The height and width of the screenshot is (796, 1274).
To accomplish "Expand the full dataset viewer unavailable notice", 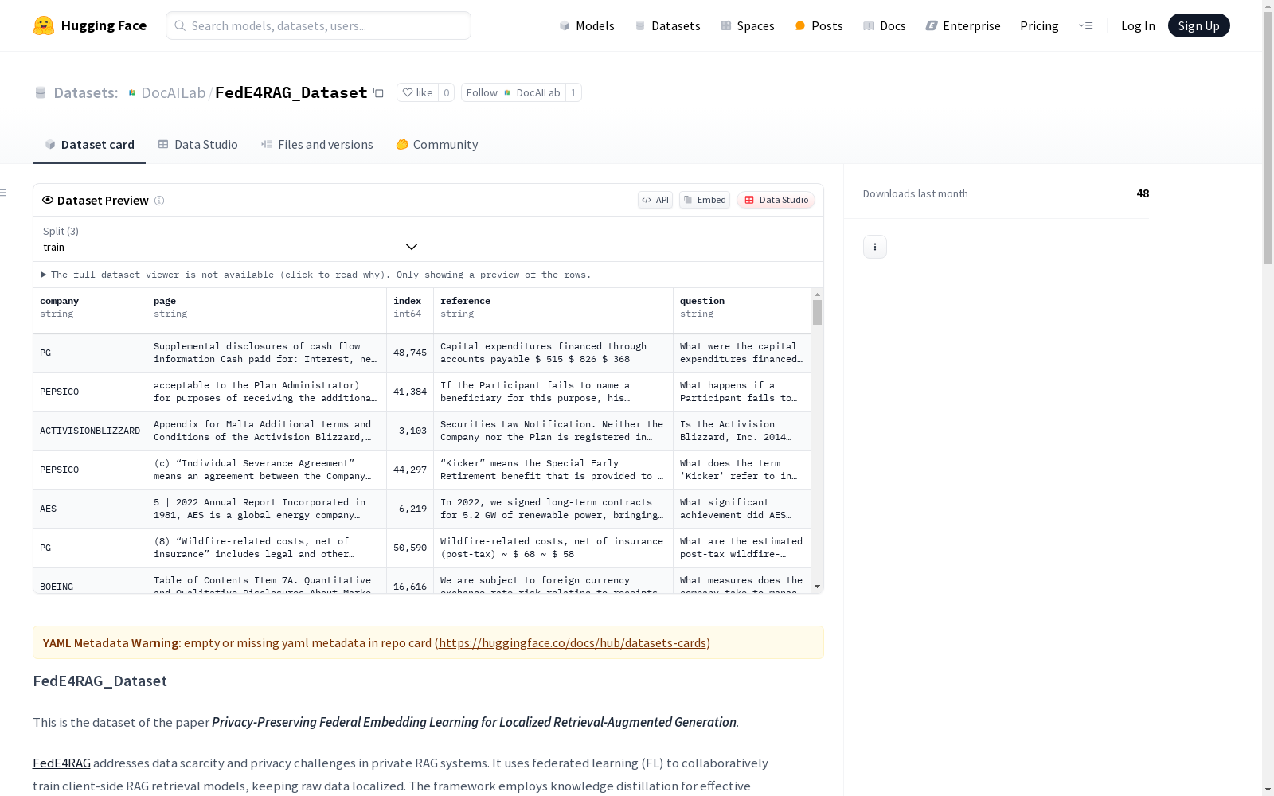I will pyautogui.click(x=316, y=275).
